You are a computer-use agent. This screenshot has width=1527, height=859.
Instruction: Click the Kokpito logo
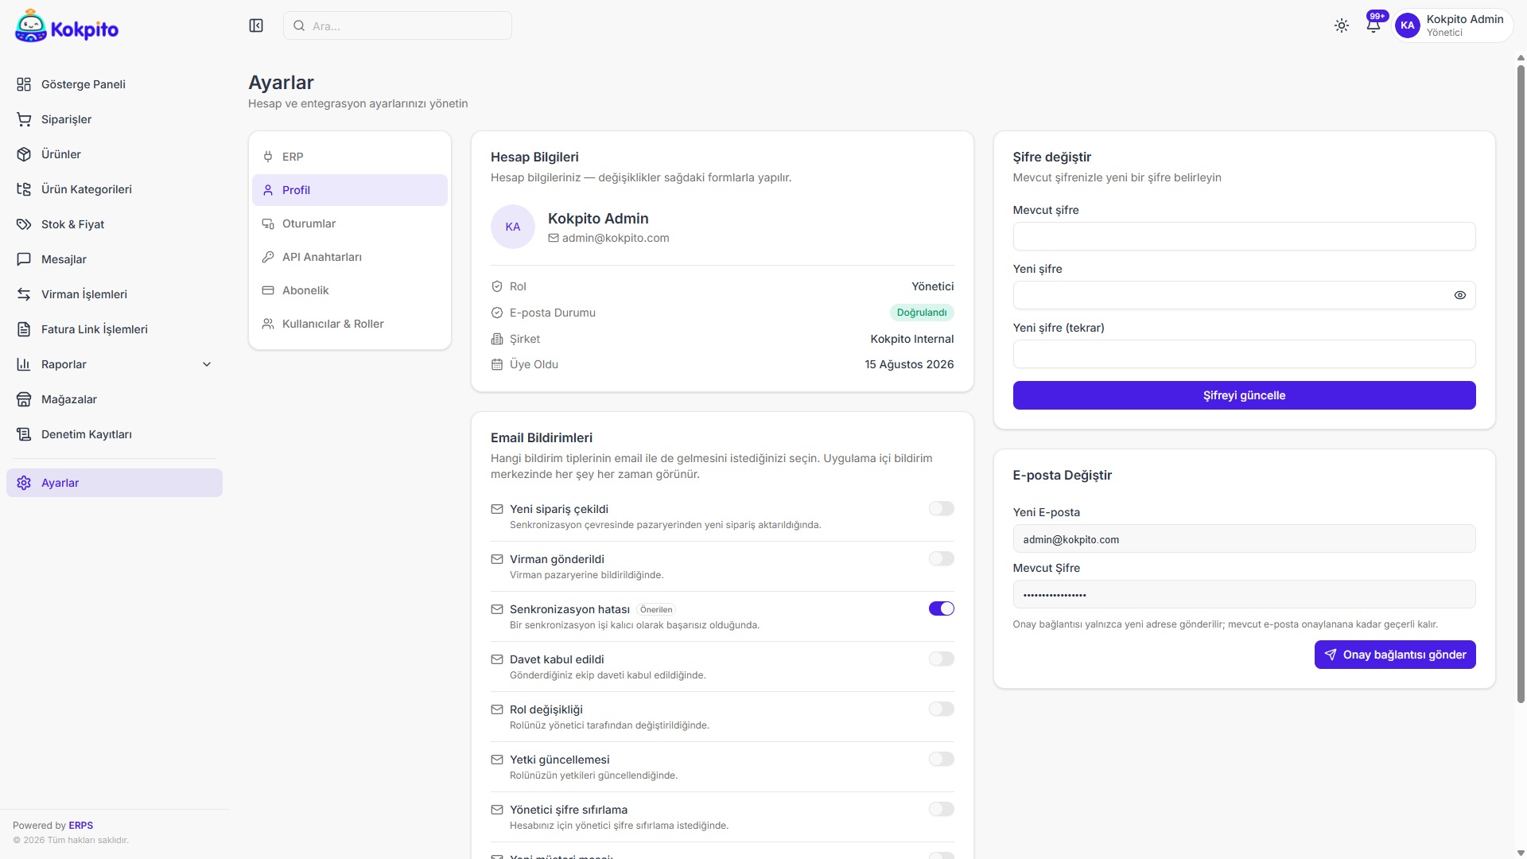(x=67, y=26)
